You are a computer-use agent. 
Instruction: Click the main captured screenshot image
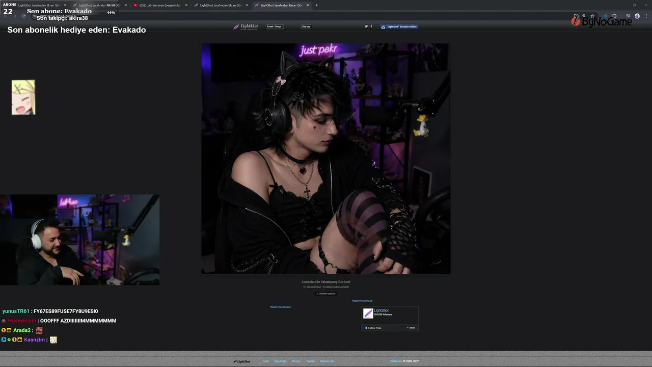point(326,159)
